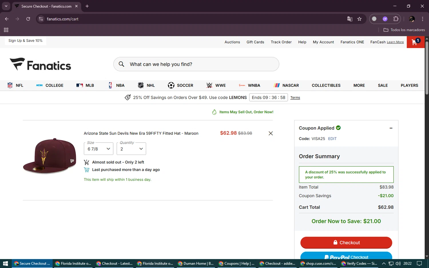
Task: Open the NBA menu
Action: pyautogui.click(x=116, y=85)
